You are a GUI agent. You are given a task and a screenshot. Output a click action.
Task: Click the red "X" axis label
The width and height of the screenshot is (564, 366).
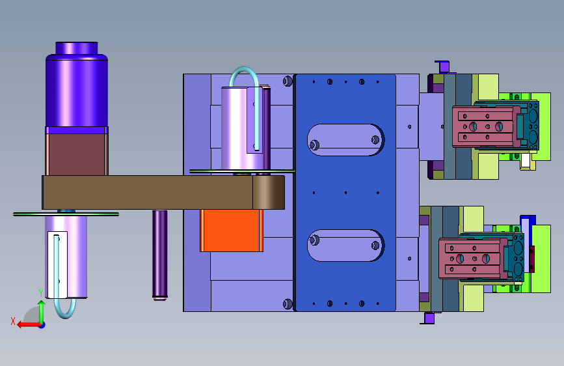[x=13, y=321]
